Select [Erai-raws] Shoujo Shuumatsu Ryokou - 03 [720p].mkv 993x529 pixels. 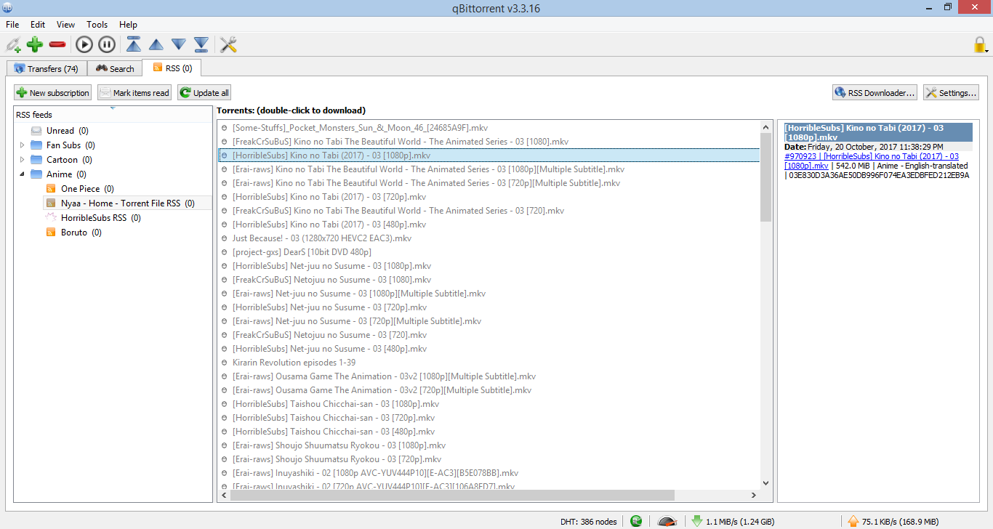[x=489, y=459]
